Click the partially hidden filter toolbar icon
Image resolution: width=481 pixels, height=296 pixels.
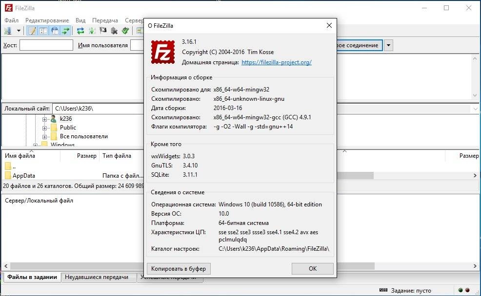(140, 31)
